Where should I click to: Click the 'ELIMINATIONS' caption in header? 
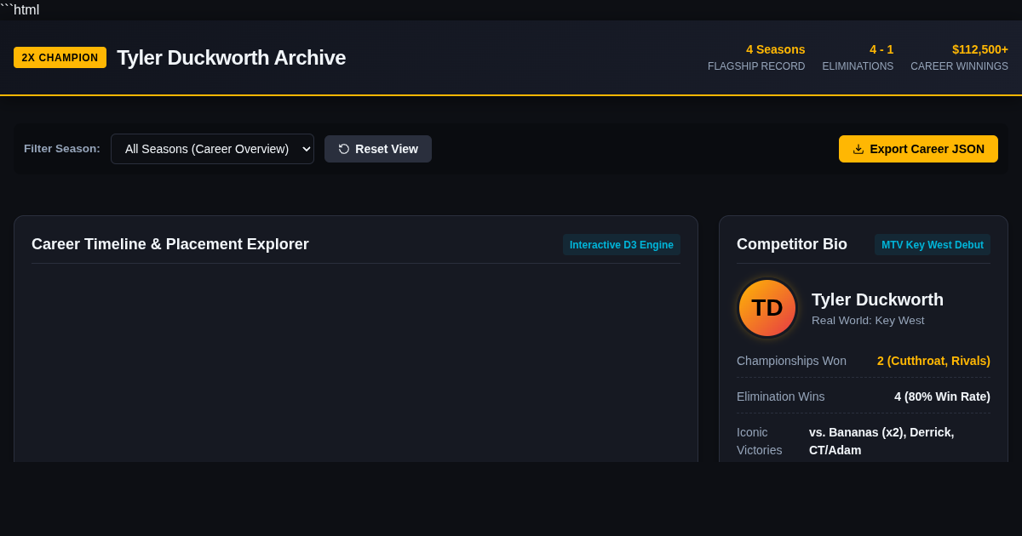pyautogui.click(x=858, y=66)
